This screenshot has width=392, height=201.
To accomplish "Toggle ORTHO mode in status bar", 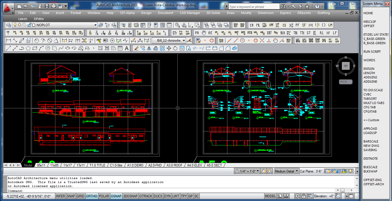I will [x=92, y=196].
